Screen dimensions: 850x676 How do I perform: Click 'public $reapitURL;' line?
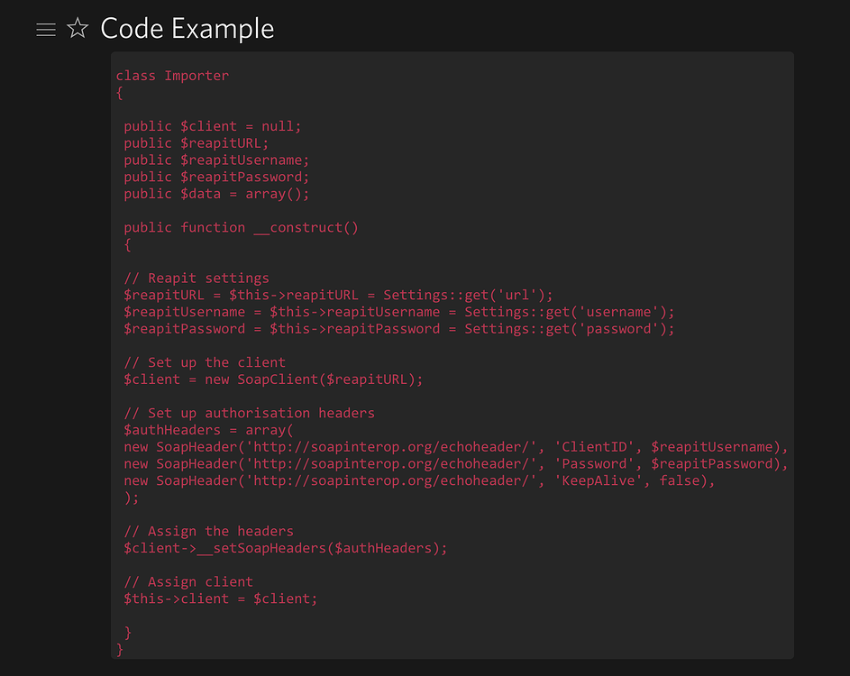pyautogui.click(x=196, y=143)
